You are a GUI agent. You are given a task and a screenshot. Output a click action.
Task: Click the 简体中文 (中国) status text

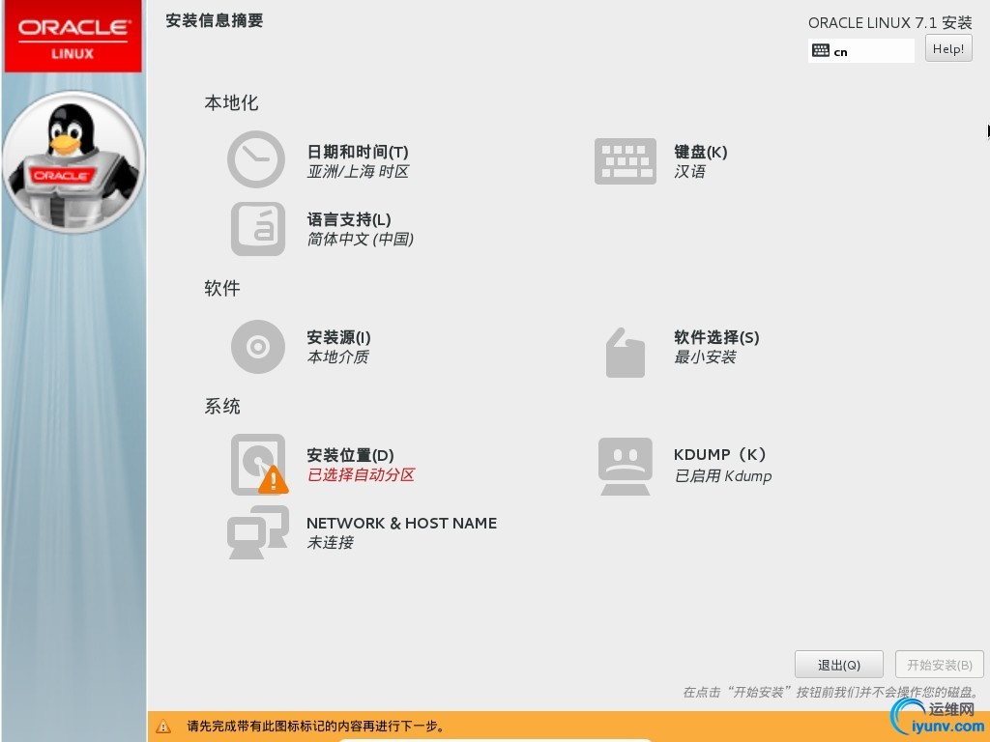point(361,240)
